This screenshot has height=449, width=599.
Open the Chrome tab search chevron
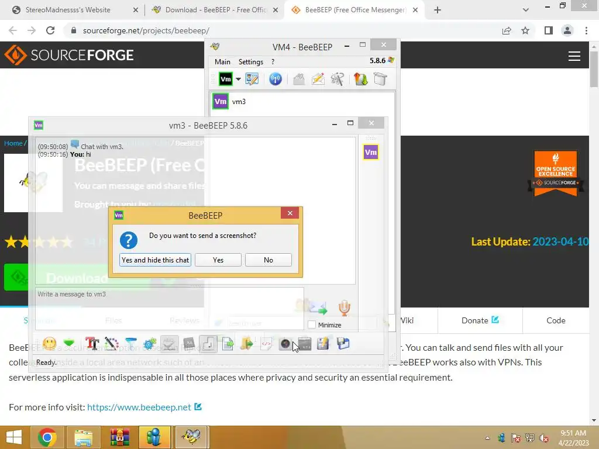(x=526, y=10)
